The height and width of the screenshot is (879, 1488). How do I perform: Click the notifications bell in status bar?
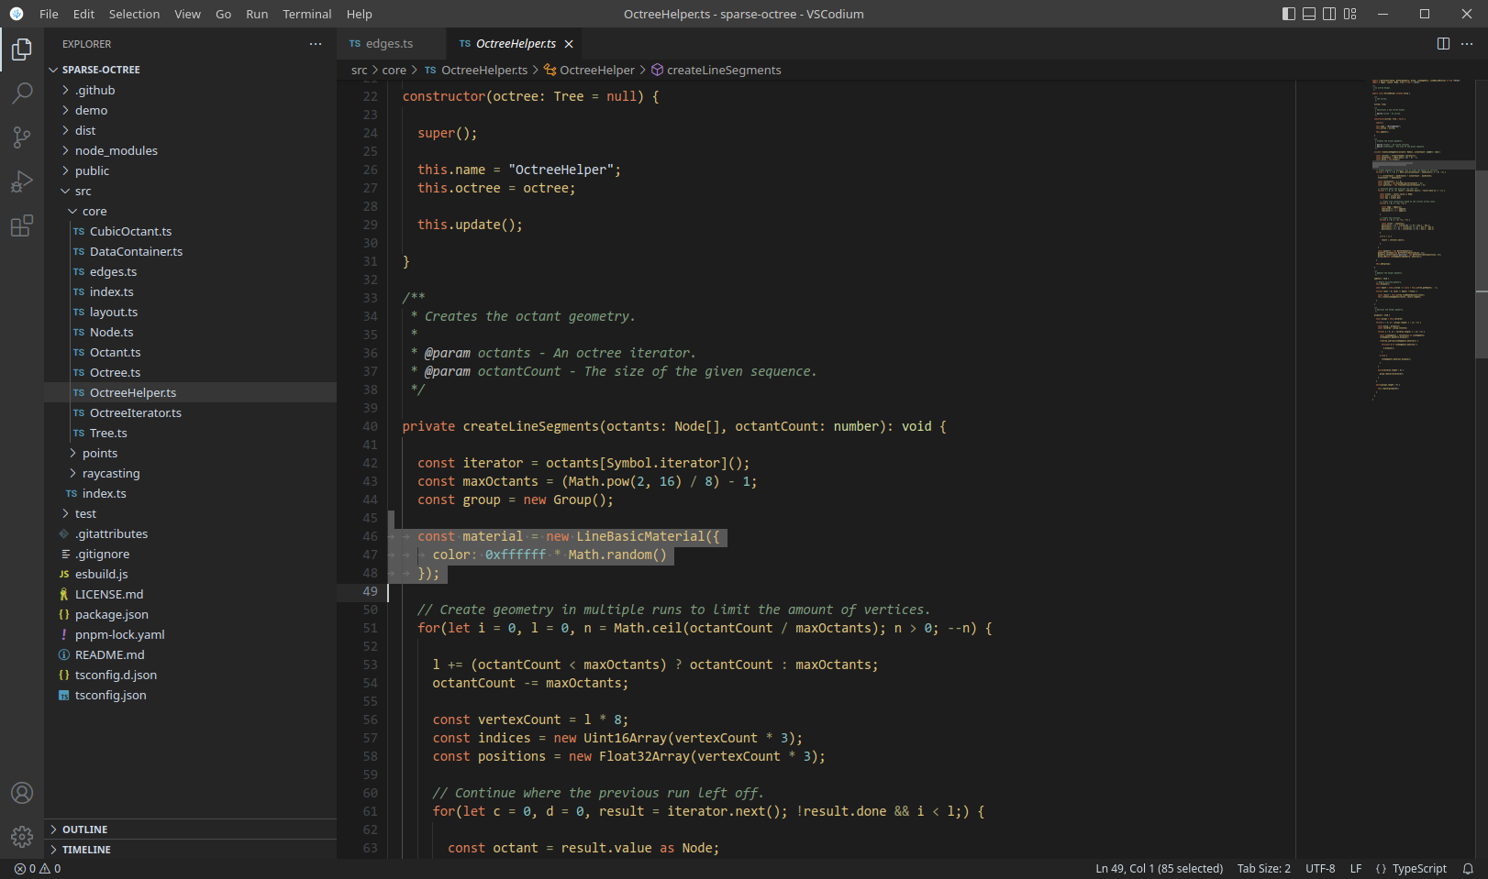1468,869
